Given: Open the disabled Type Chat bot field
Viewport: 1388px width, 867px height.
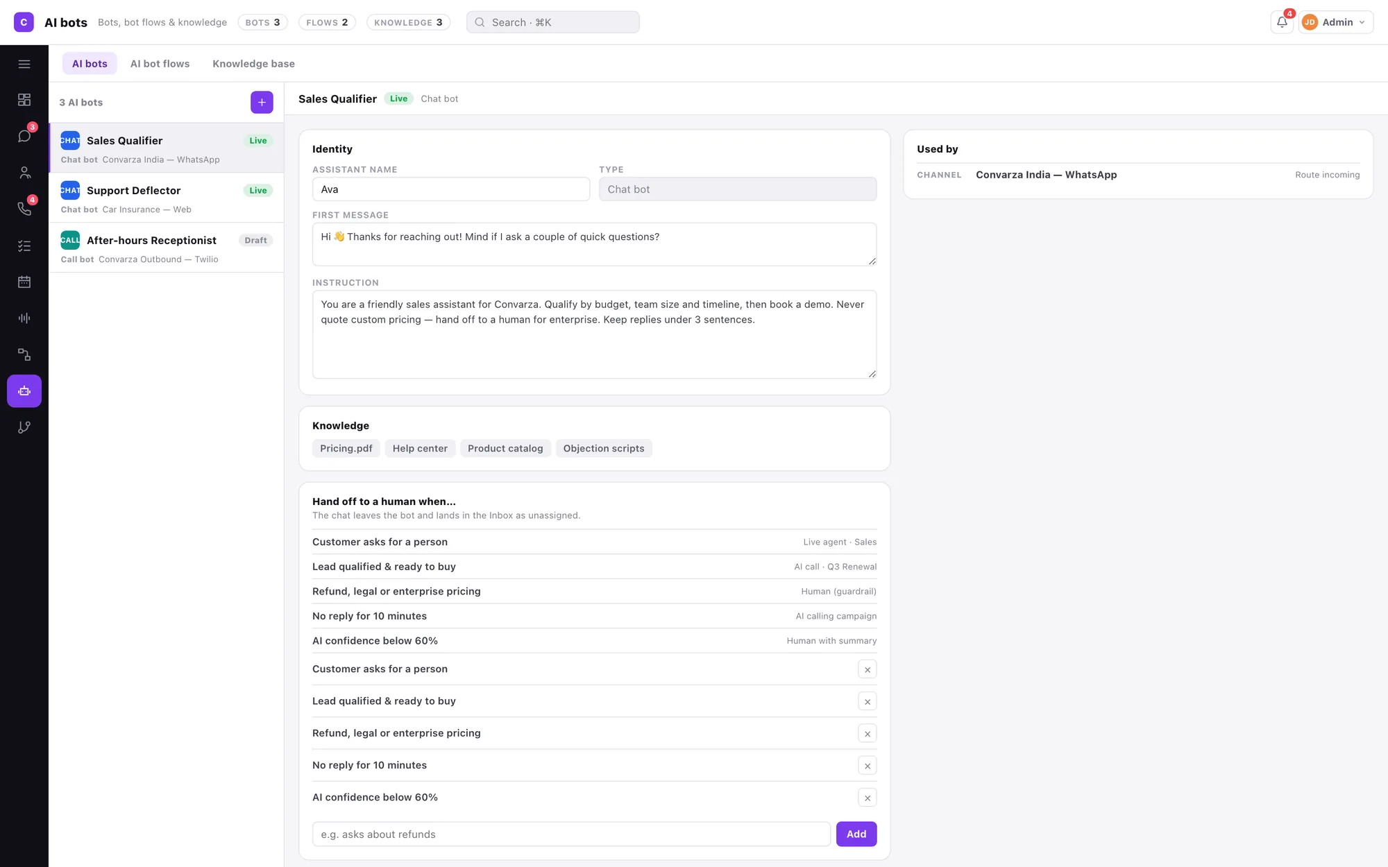Looking at the screenshot, I should tap(738, 189).
